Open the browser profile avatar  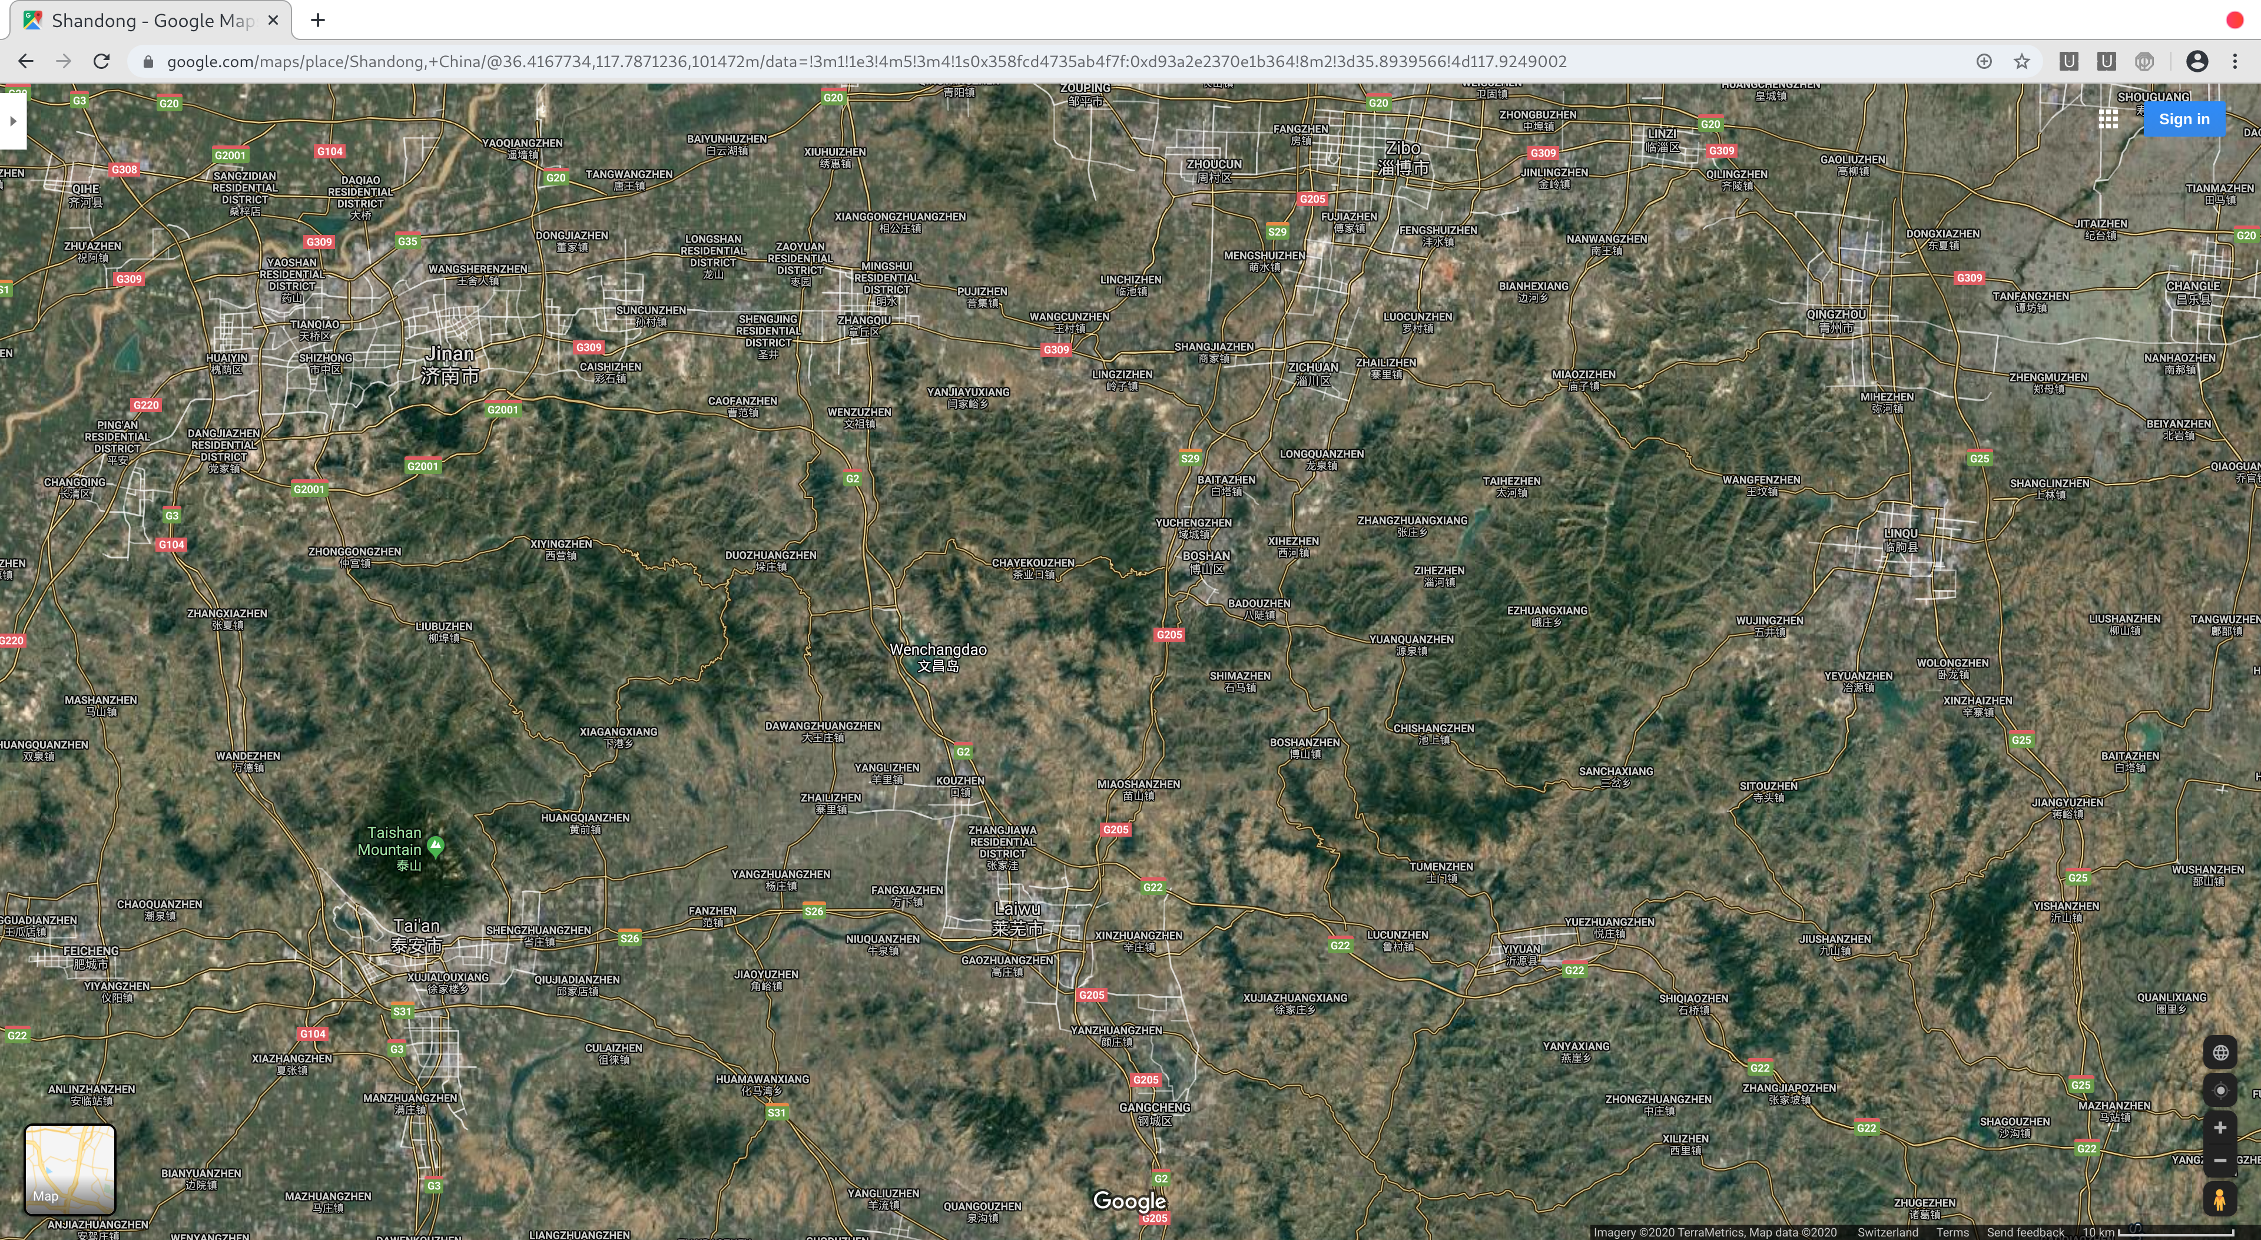[2197, 61]
